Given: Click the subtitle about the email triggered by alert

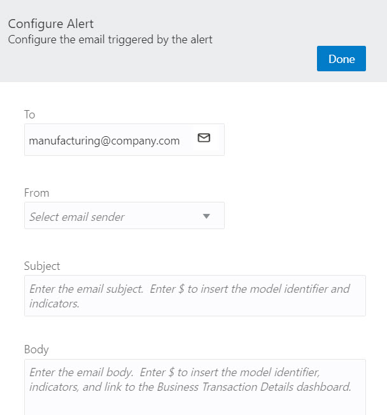Looking at the screenshot, I should [110, 39].
